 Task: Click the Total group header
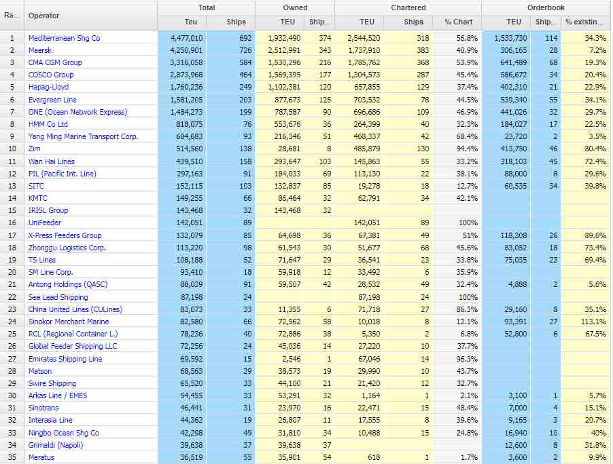coord(206,8)
